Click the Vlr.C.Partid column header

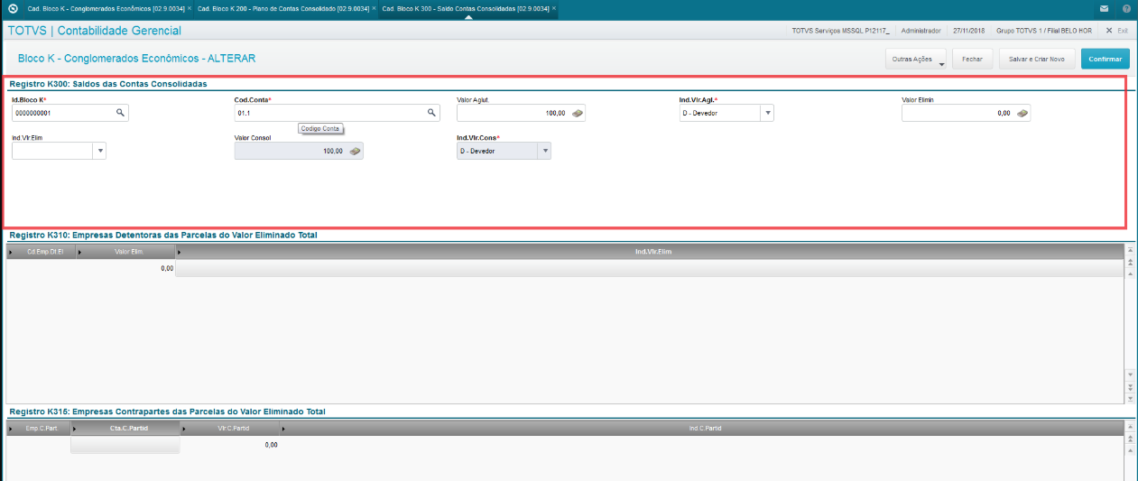[x=230, y=428]
